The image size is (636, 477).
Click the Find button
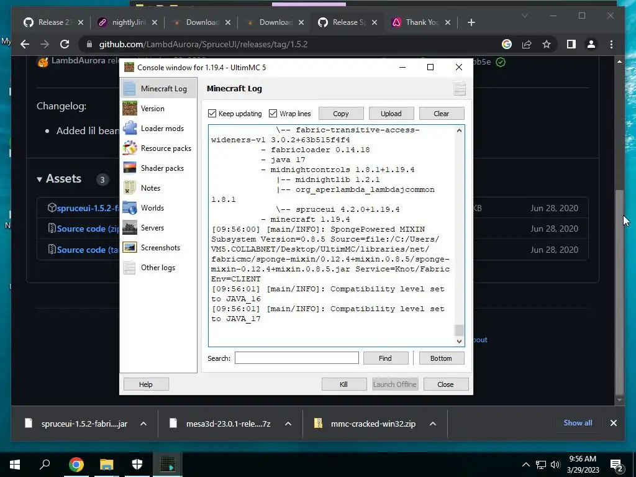click(385, 358)
